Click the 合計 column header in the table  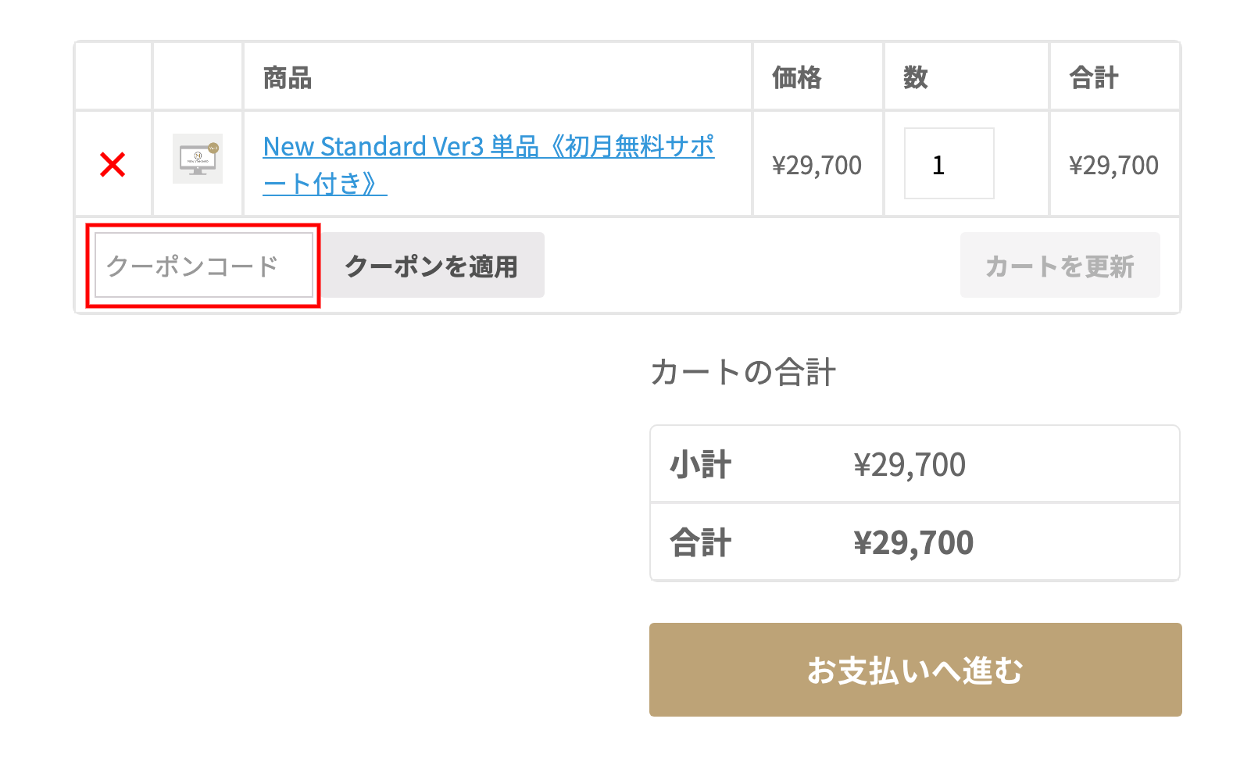coord(1094,77)
